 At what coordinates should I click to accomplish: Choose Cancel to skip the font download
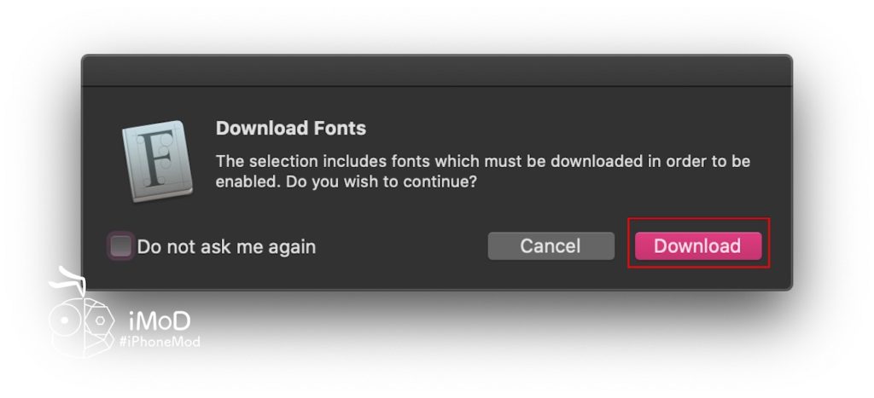(551, 246)
